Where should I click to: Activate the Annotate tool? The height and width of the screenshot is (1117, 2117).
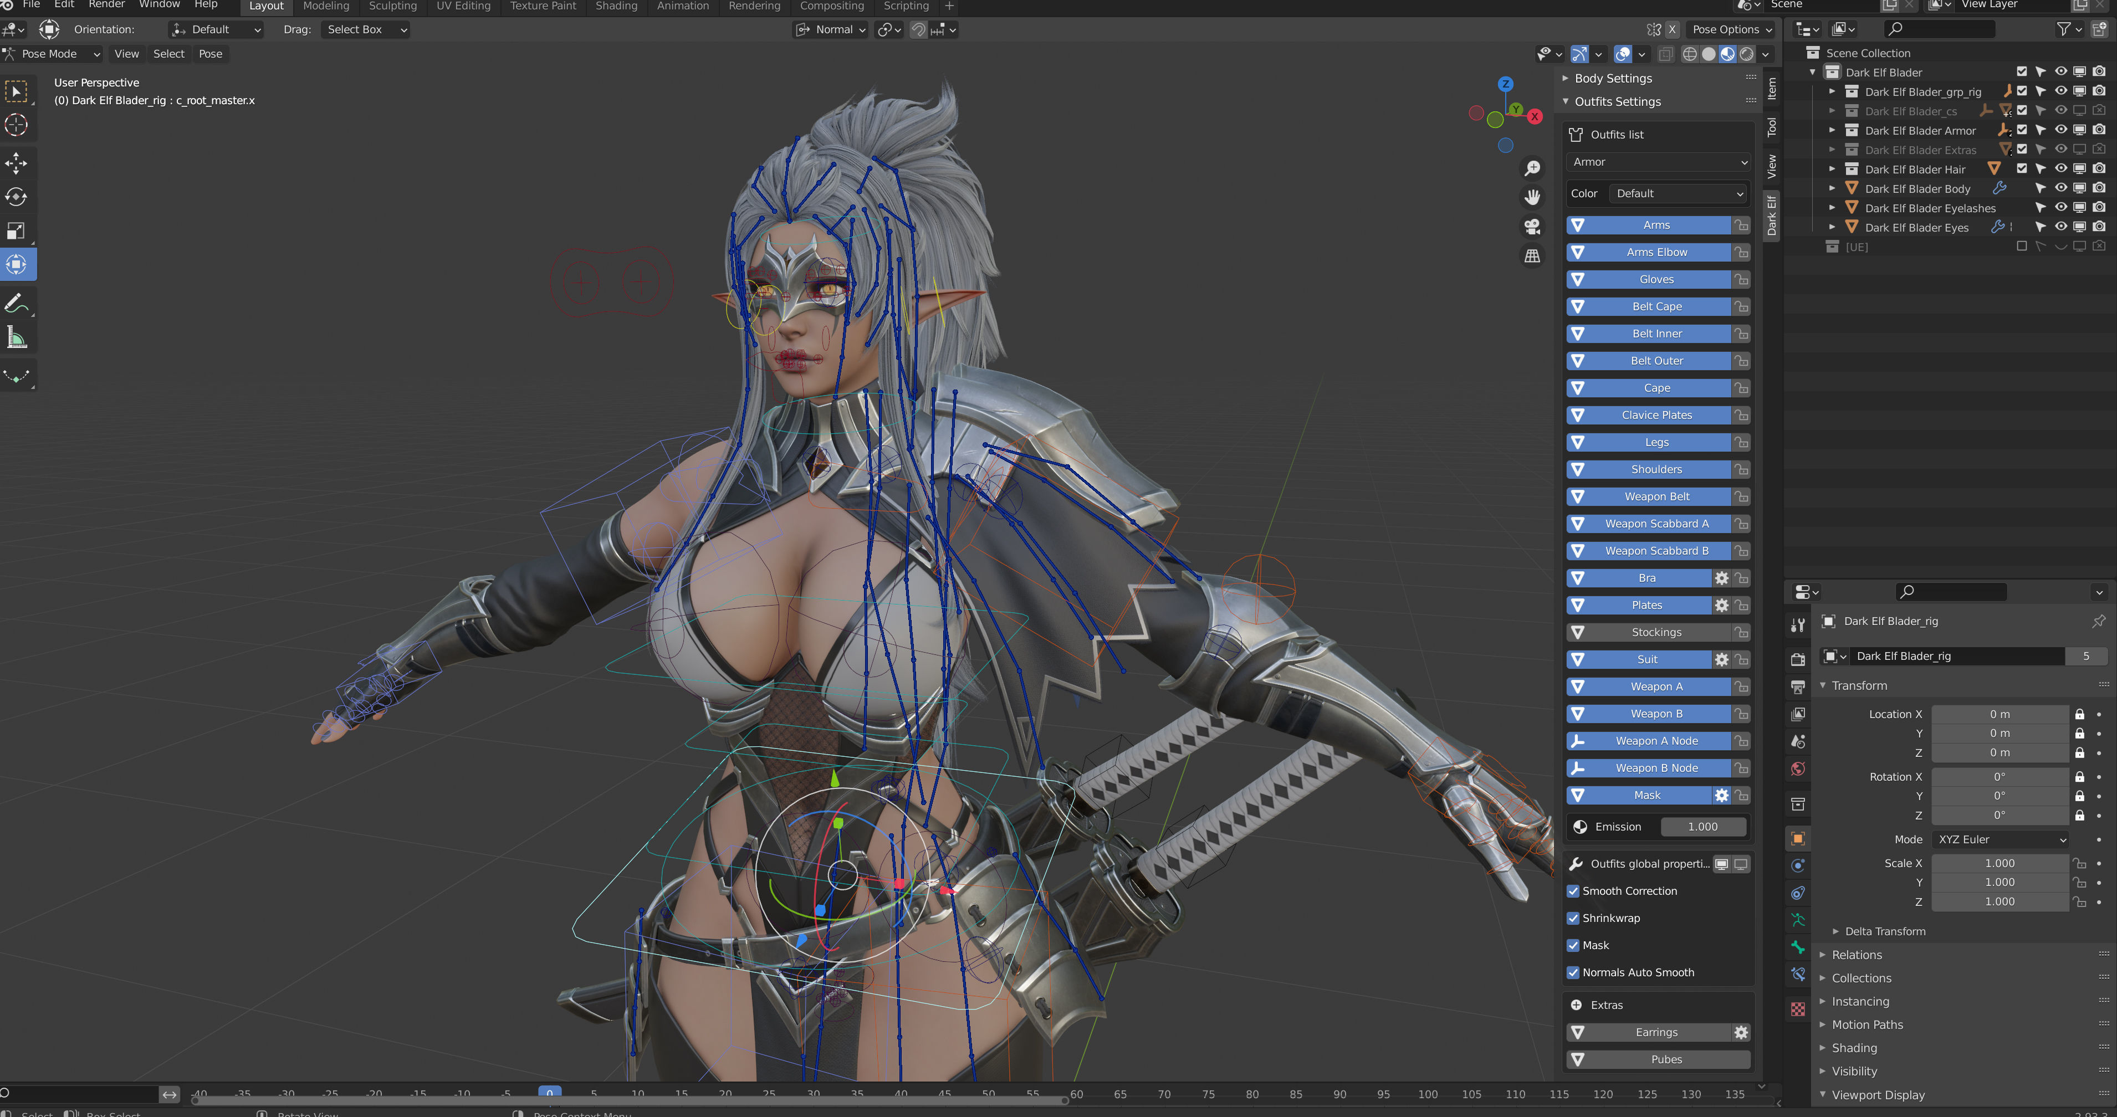(17, 303)
